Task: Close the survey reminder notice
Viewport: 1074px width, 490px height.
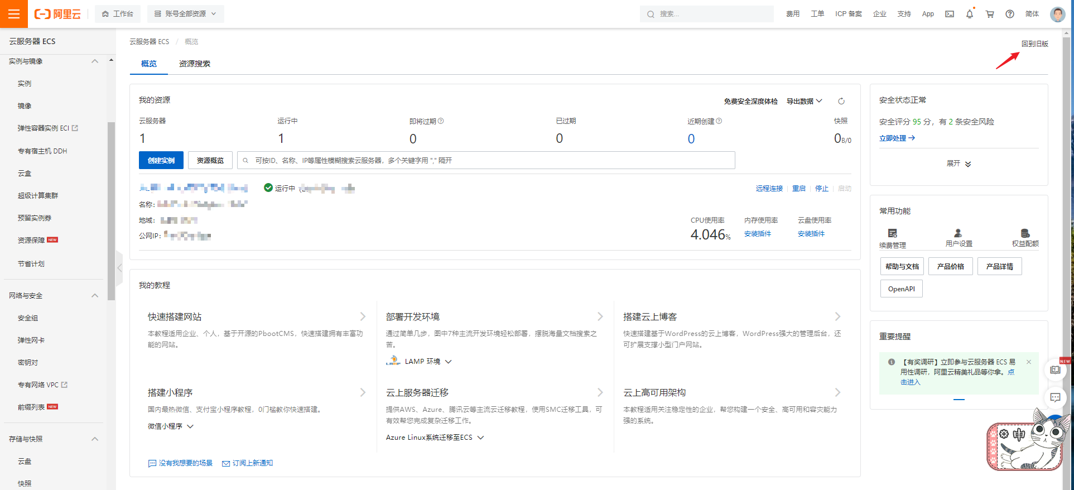Action: (1029, 362)
